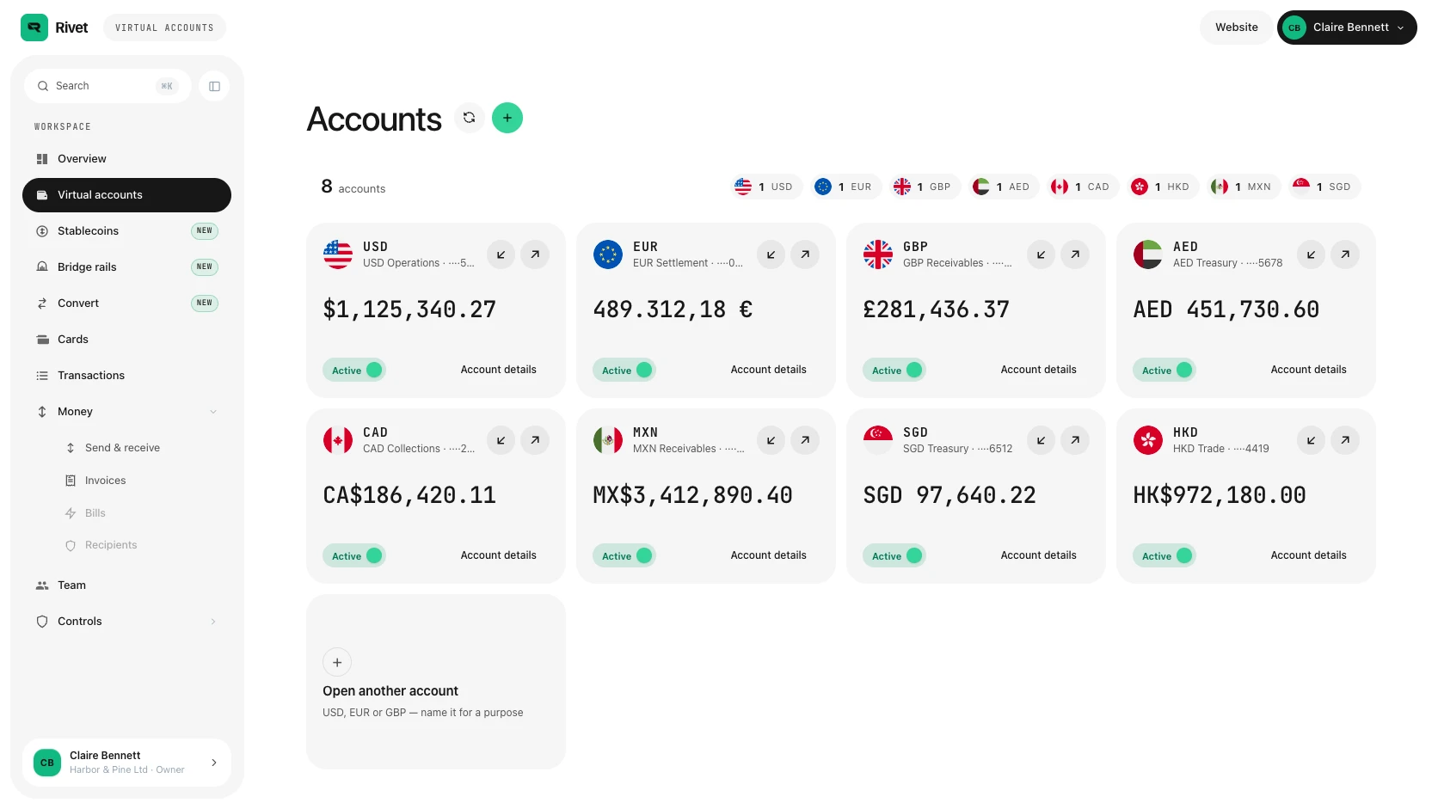Toggle Active status on EUR account
This screenshot has height=809, width=1438.
(x=624, y=371)
